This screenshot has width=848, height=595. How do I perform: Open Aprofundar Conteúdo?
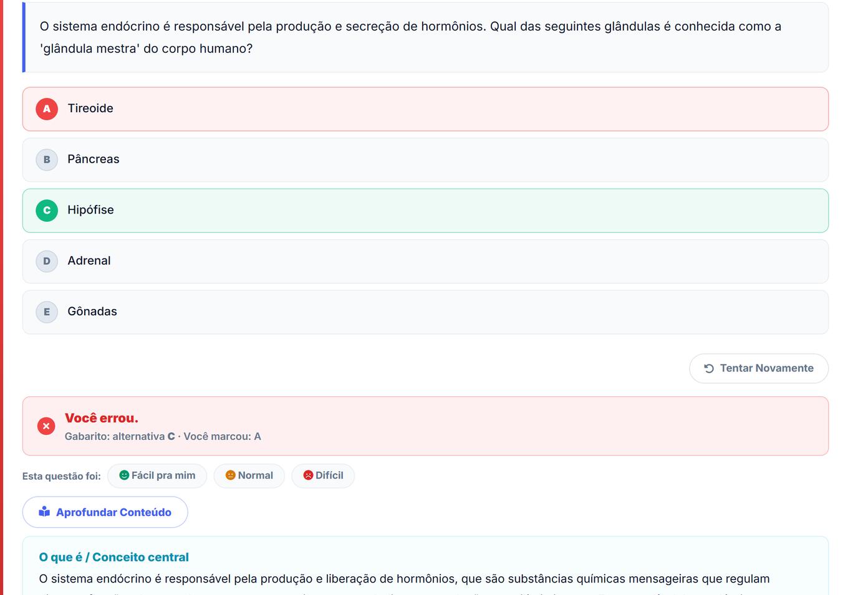pyautogui.click(x=105, y=512)
